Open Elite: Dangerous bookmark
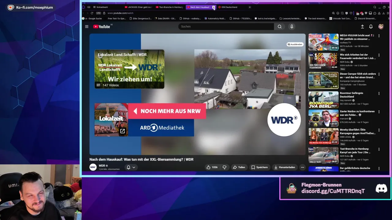This screenshot has height=220, width=392. pyautogui.click(x=141, y=18)
